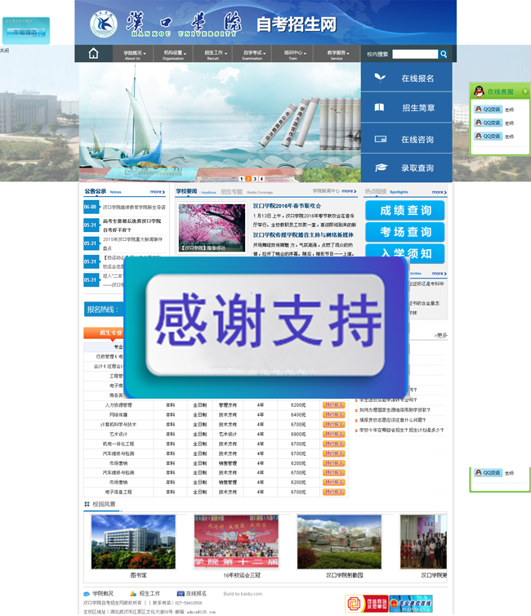Click the 招生简章 book icon
Viewport: 531px width, 616px height.
379,107
